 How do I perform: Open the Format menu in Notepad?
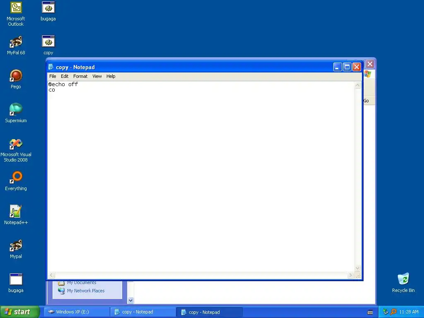80,76
